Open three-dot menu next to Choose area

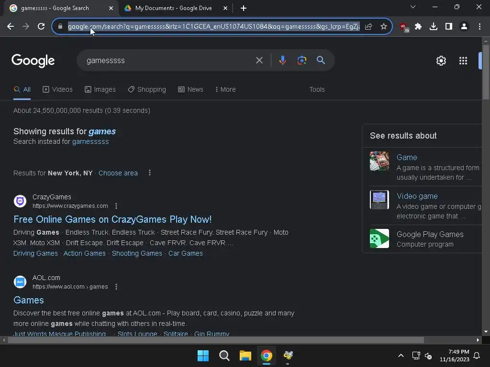pyautogui.click(x=150, y=173)
